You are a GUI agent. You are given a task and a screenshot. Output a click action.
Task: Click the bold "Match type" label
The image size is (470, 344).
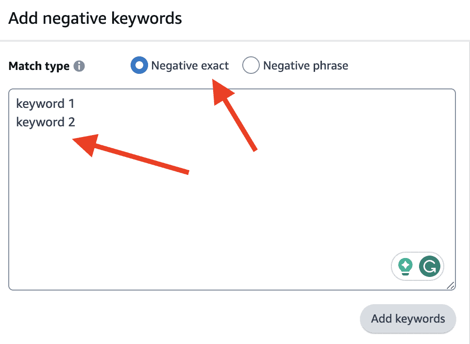pyautogui.click(x=39, y=66)
